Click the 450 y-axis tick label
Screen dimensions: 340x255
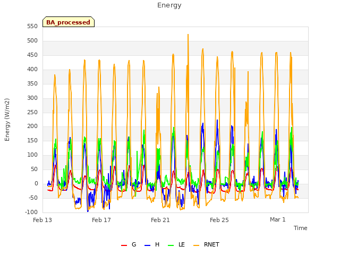click(x=32, y=55)
